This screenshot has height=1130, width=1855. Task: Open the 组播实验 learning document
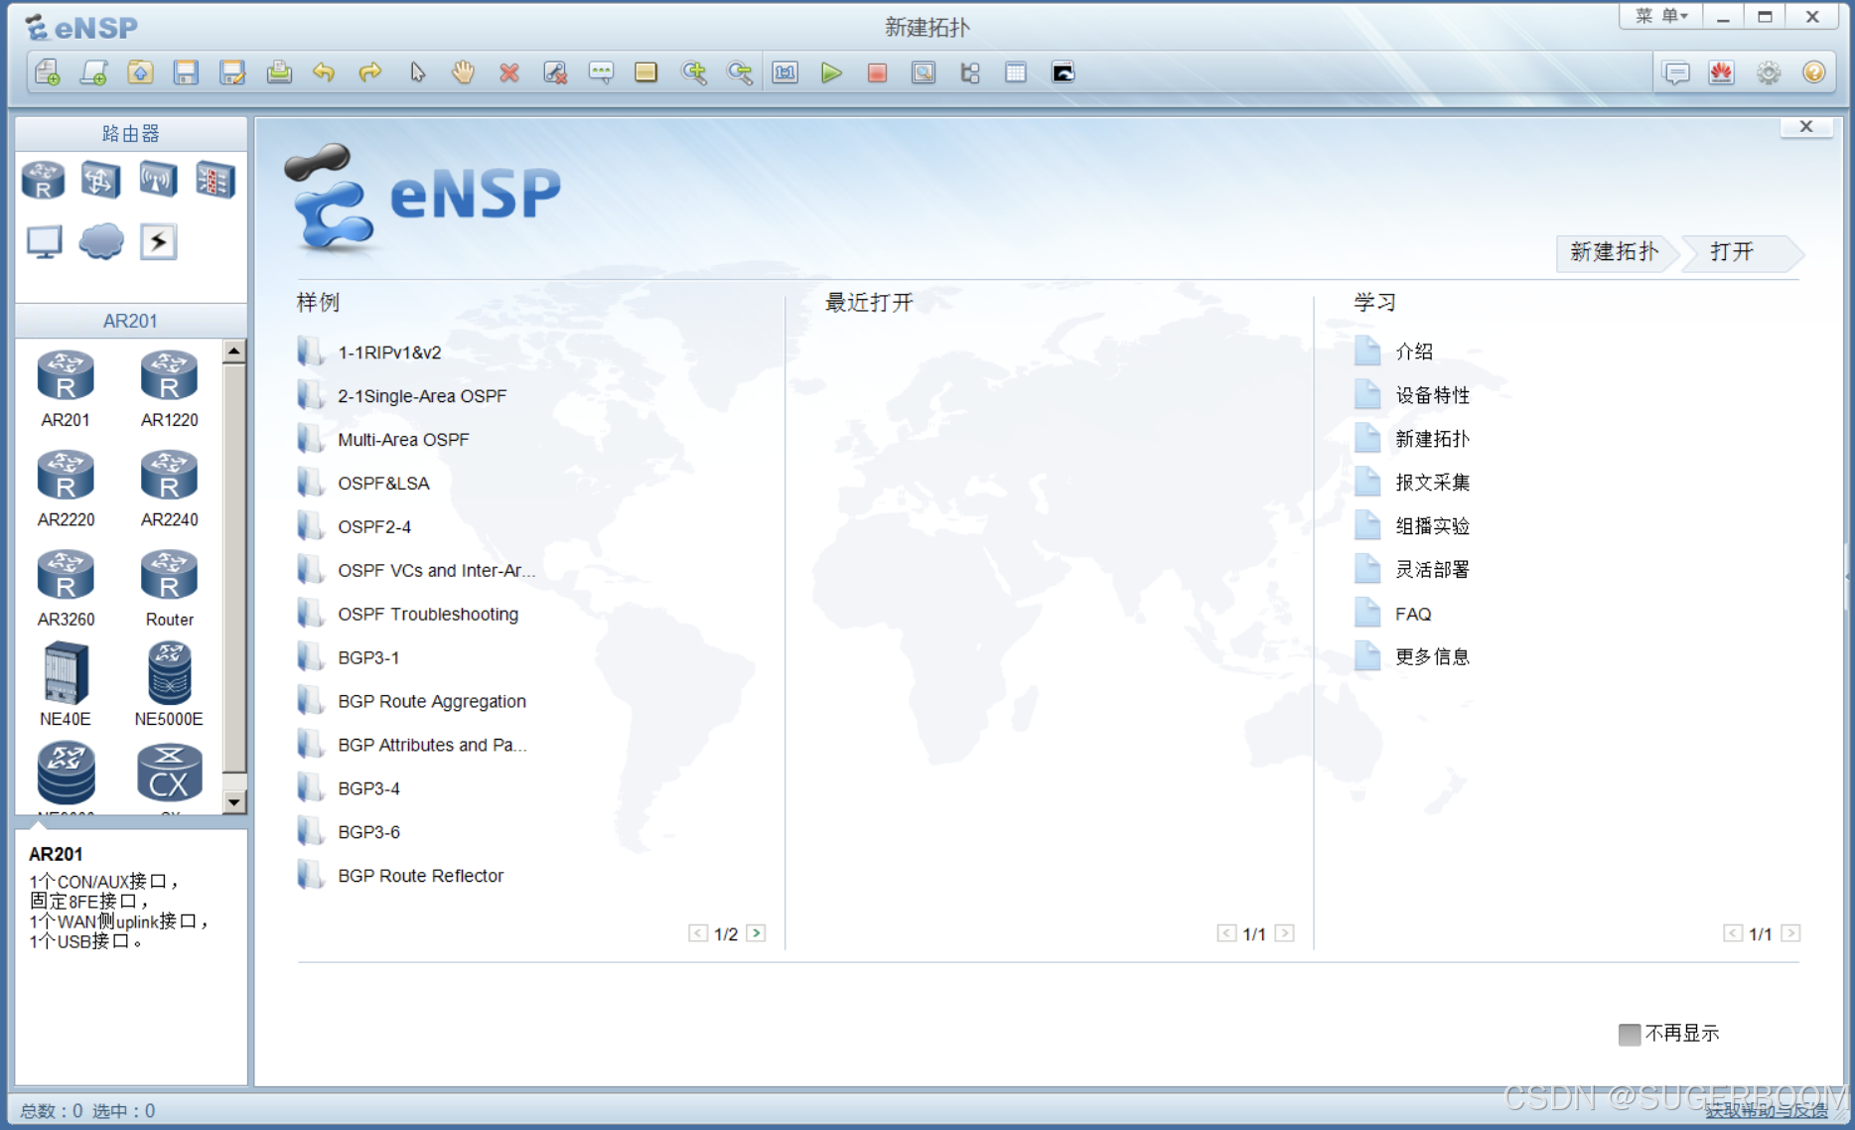pos(1432,526)
